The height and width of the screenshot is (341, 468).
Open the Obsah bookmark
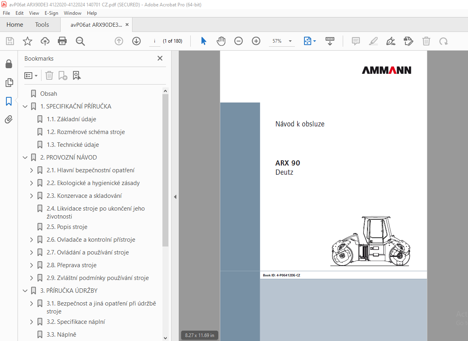49,94
